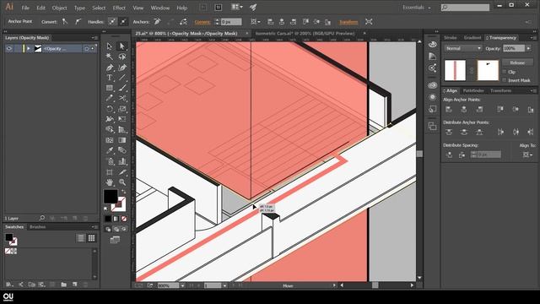Viewport: 540px width, 304px height.
Task: Switch to Gradient fill mode button
Action: (116, 219)
